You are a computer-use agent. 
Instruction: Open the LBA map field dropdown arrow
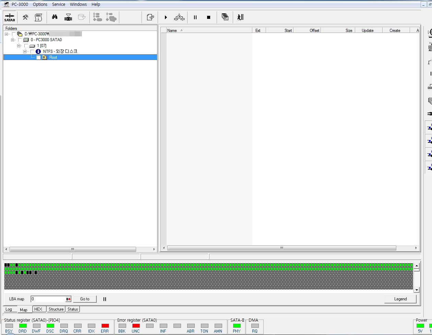click(69, 299)
